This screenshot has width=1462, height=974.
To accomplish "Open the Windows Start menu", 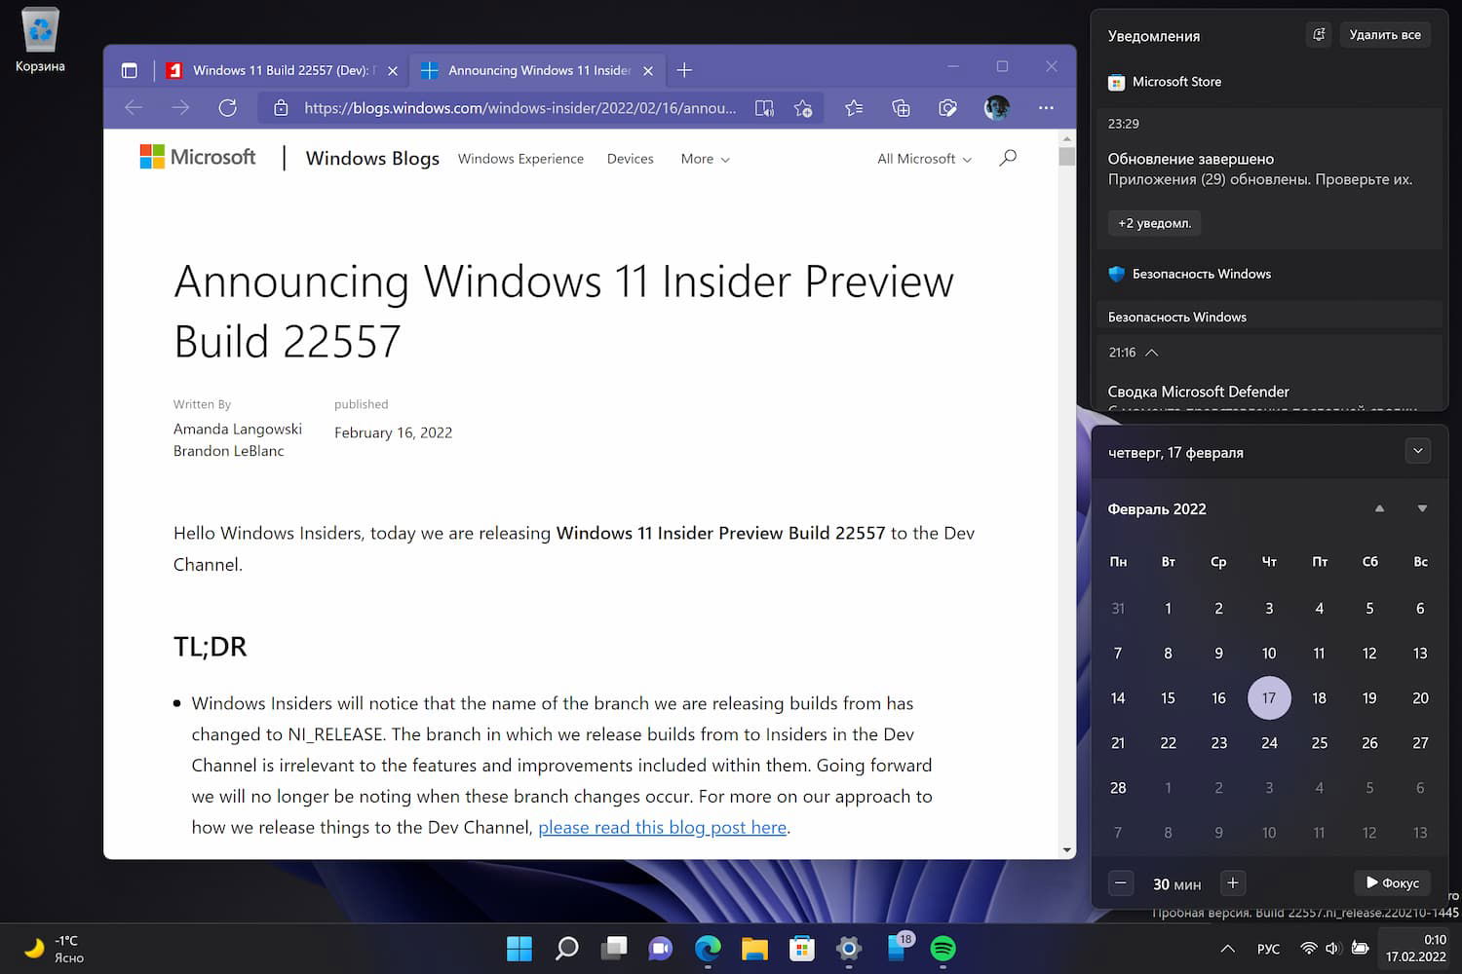I will [519, 948].
